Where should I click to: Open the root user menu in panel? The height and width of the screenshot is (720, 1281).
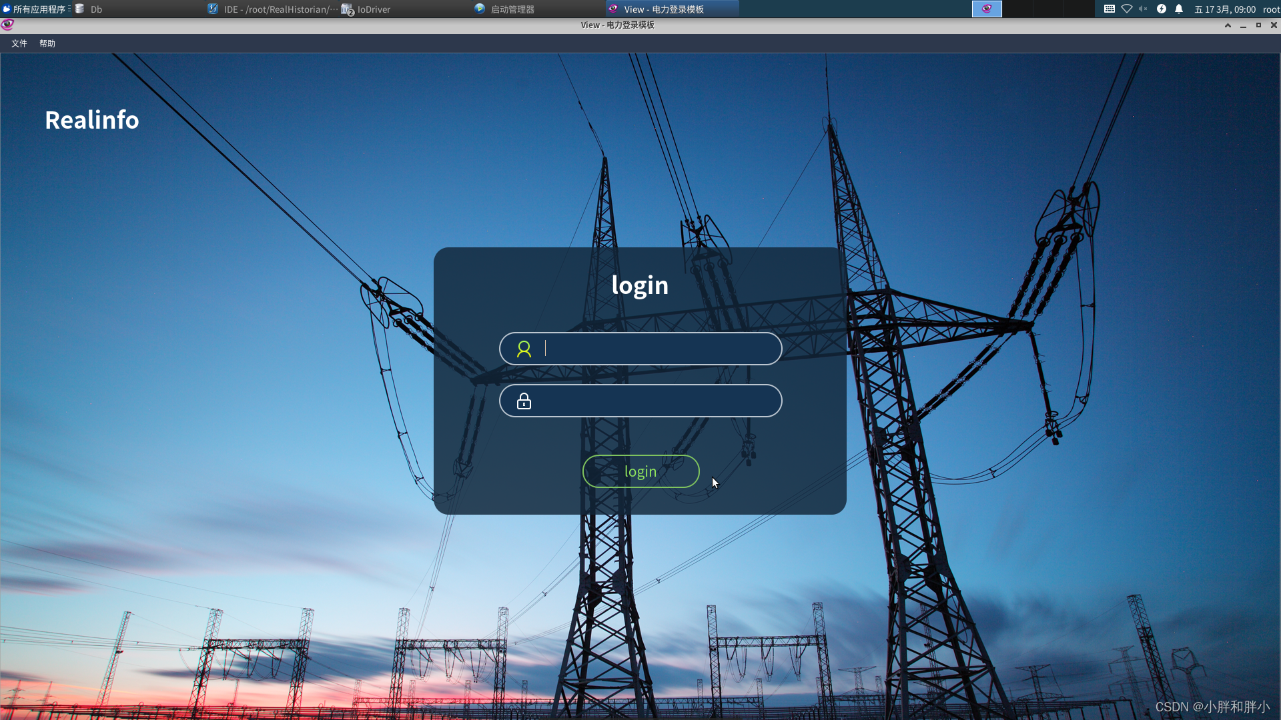[x=1270, y=9]
